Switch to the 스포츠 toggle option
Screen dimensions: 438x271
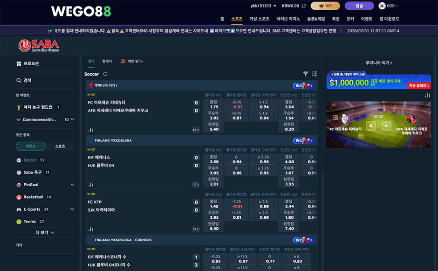pos(60,146)
